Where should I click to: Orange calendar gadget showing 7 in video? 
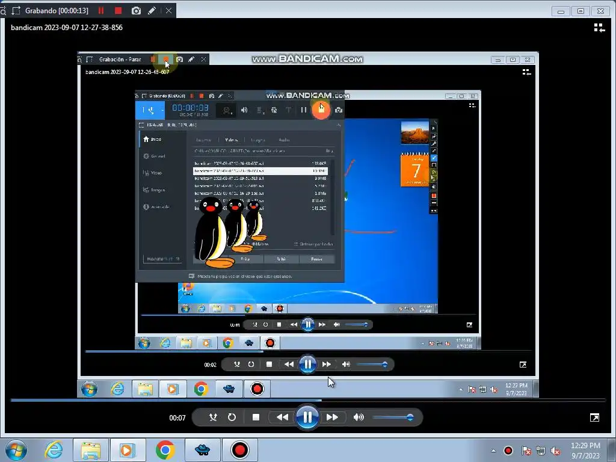415,169
